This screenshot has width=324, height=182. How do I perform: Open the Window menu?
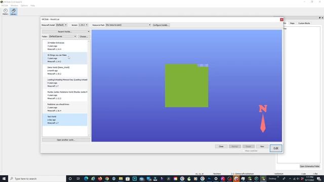pos(14,6)
